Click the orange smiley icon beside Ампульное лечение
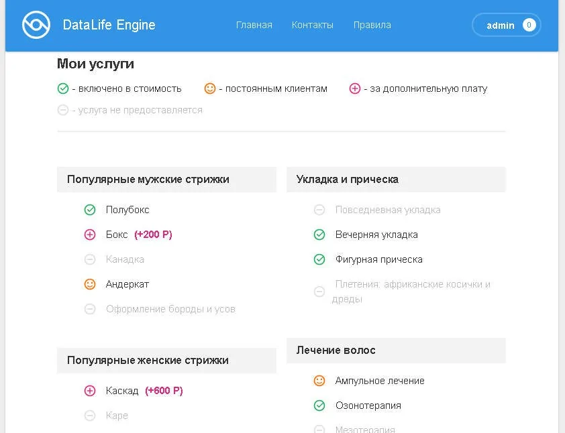 319,381
